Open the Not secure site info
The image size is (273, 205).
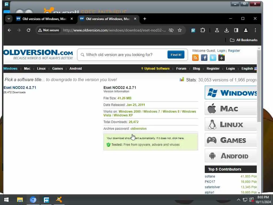pos(49,30)
